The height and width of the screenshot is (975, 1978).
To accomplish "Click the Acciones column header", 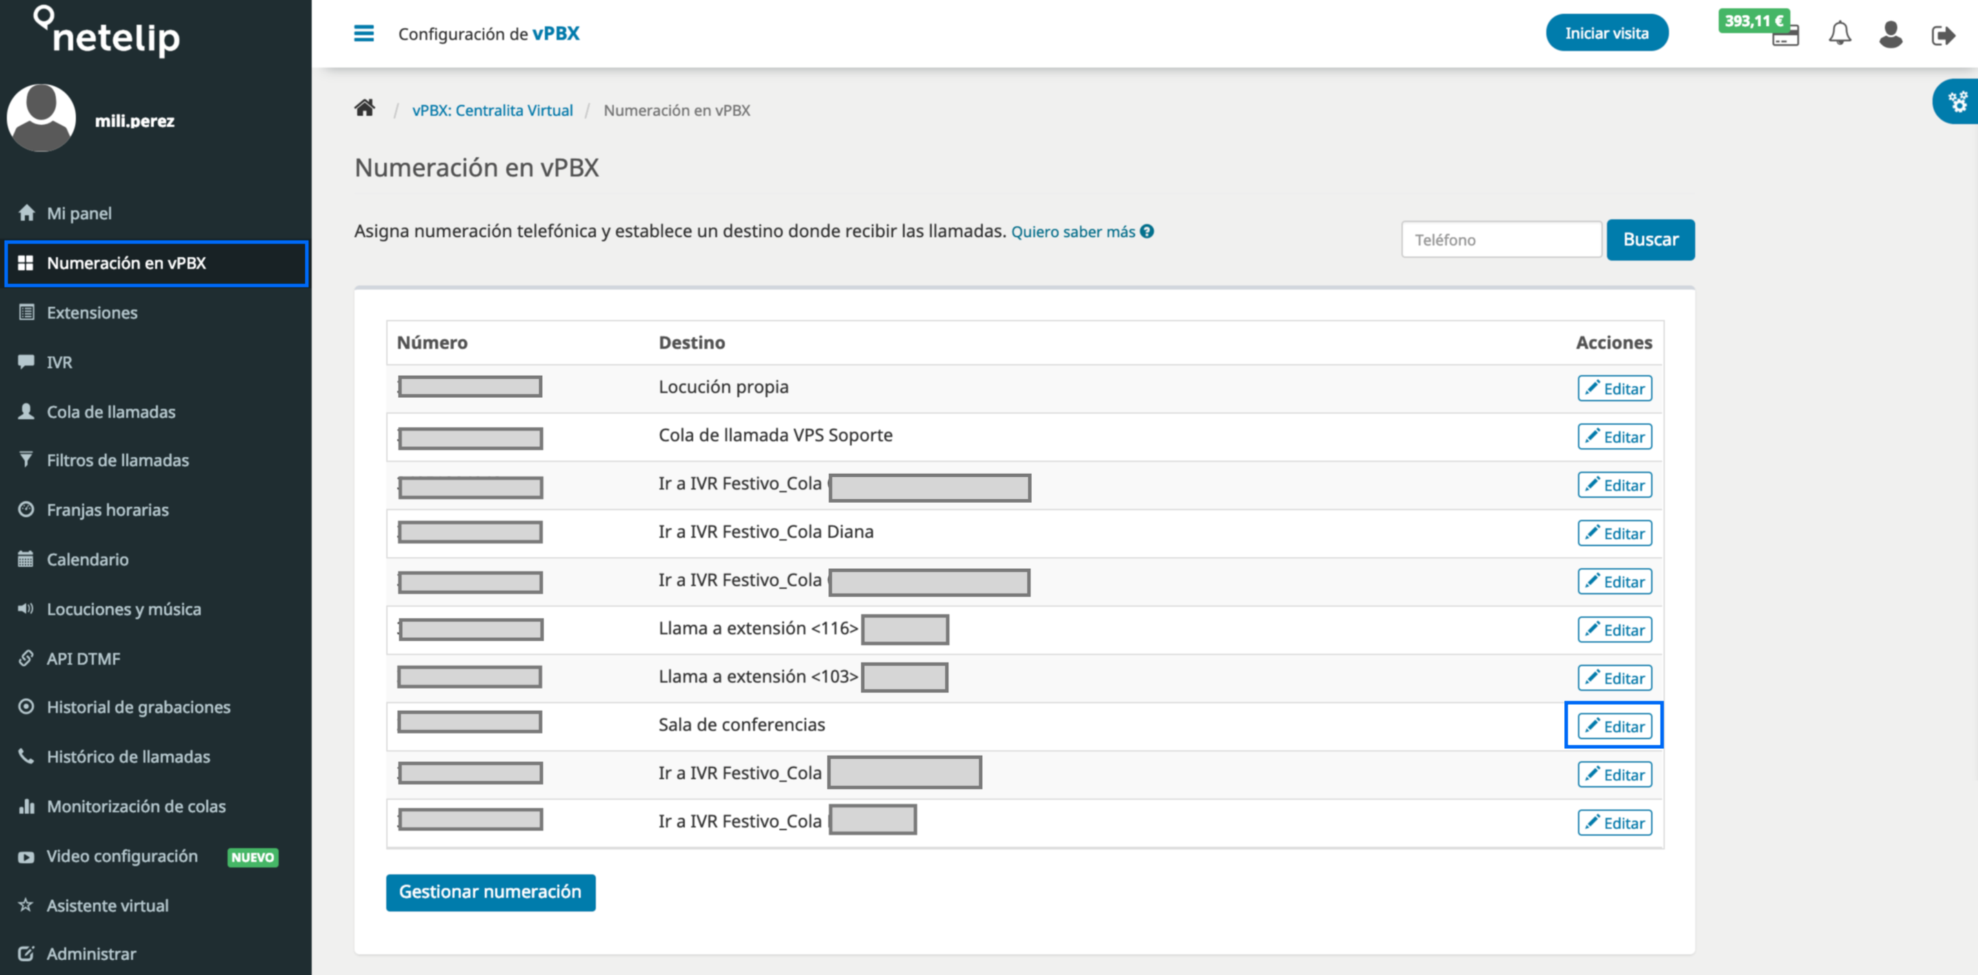I will (x=1613, y=343).
